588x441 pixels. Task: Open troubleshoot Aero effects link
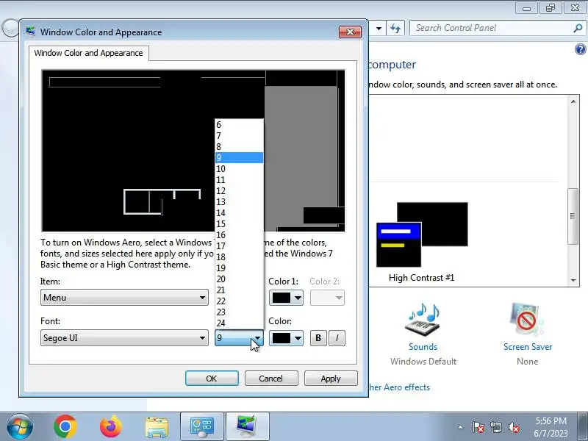coord(399,387)
